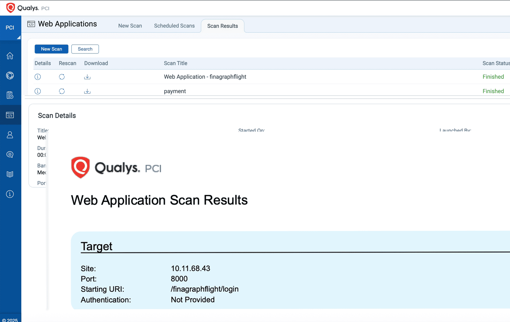Open the Home dashboard sidebar icon

(10, 56)
